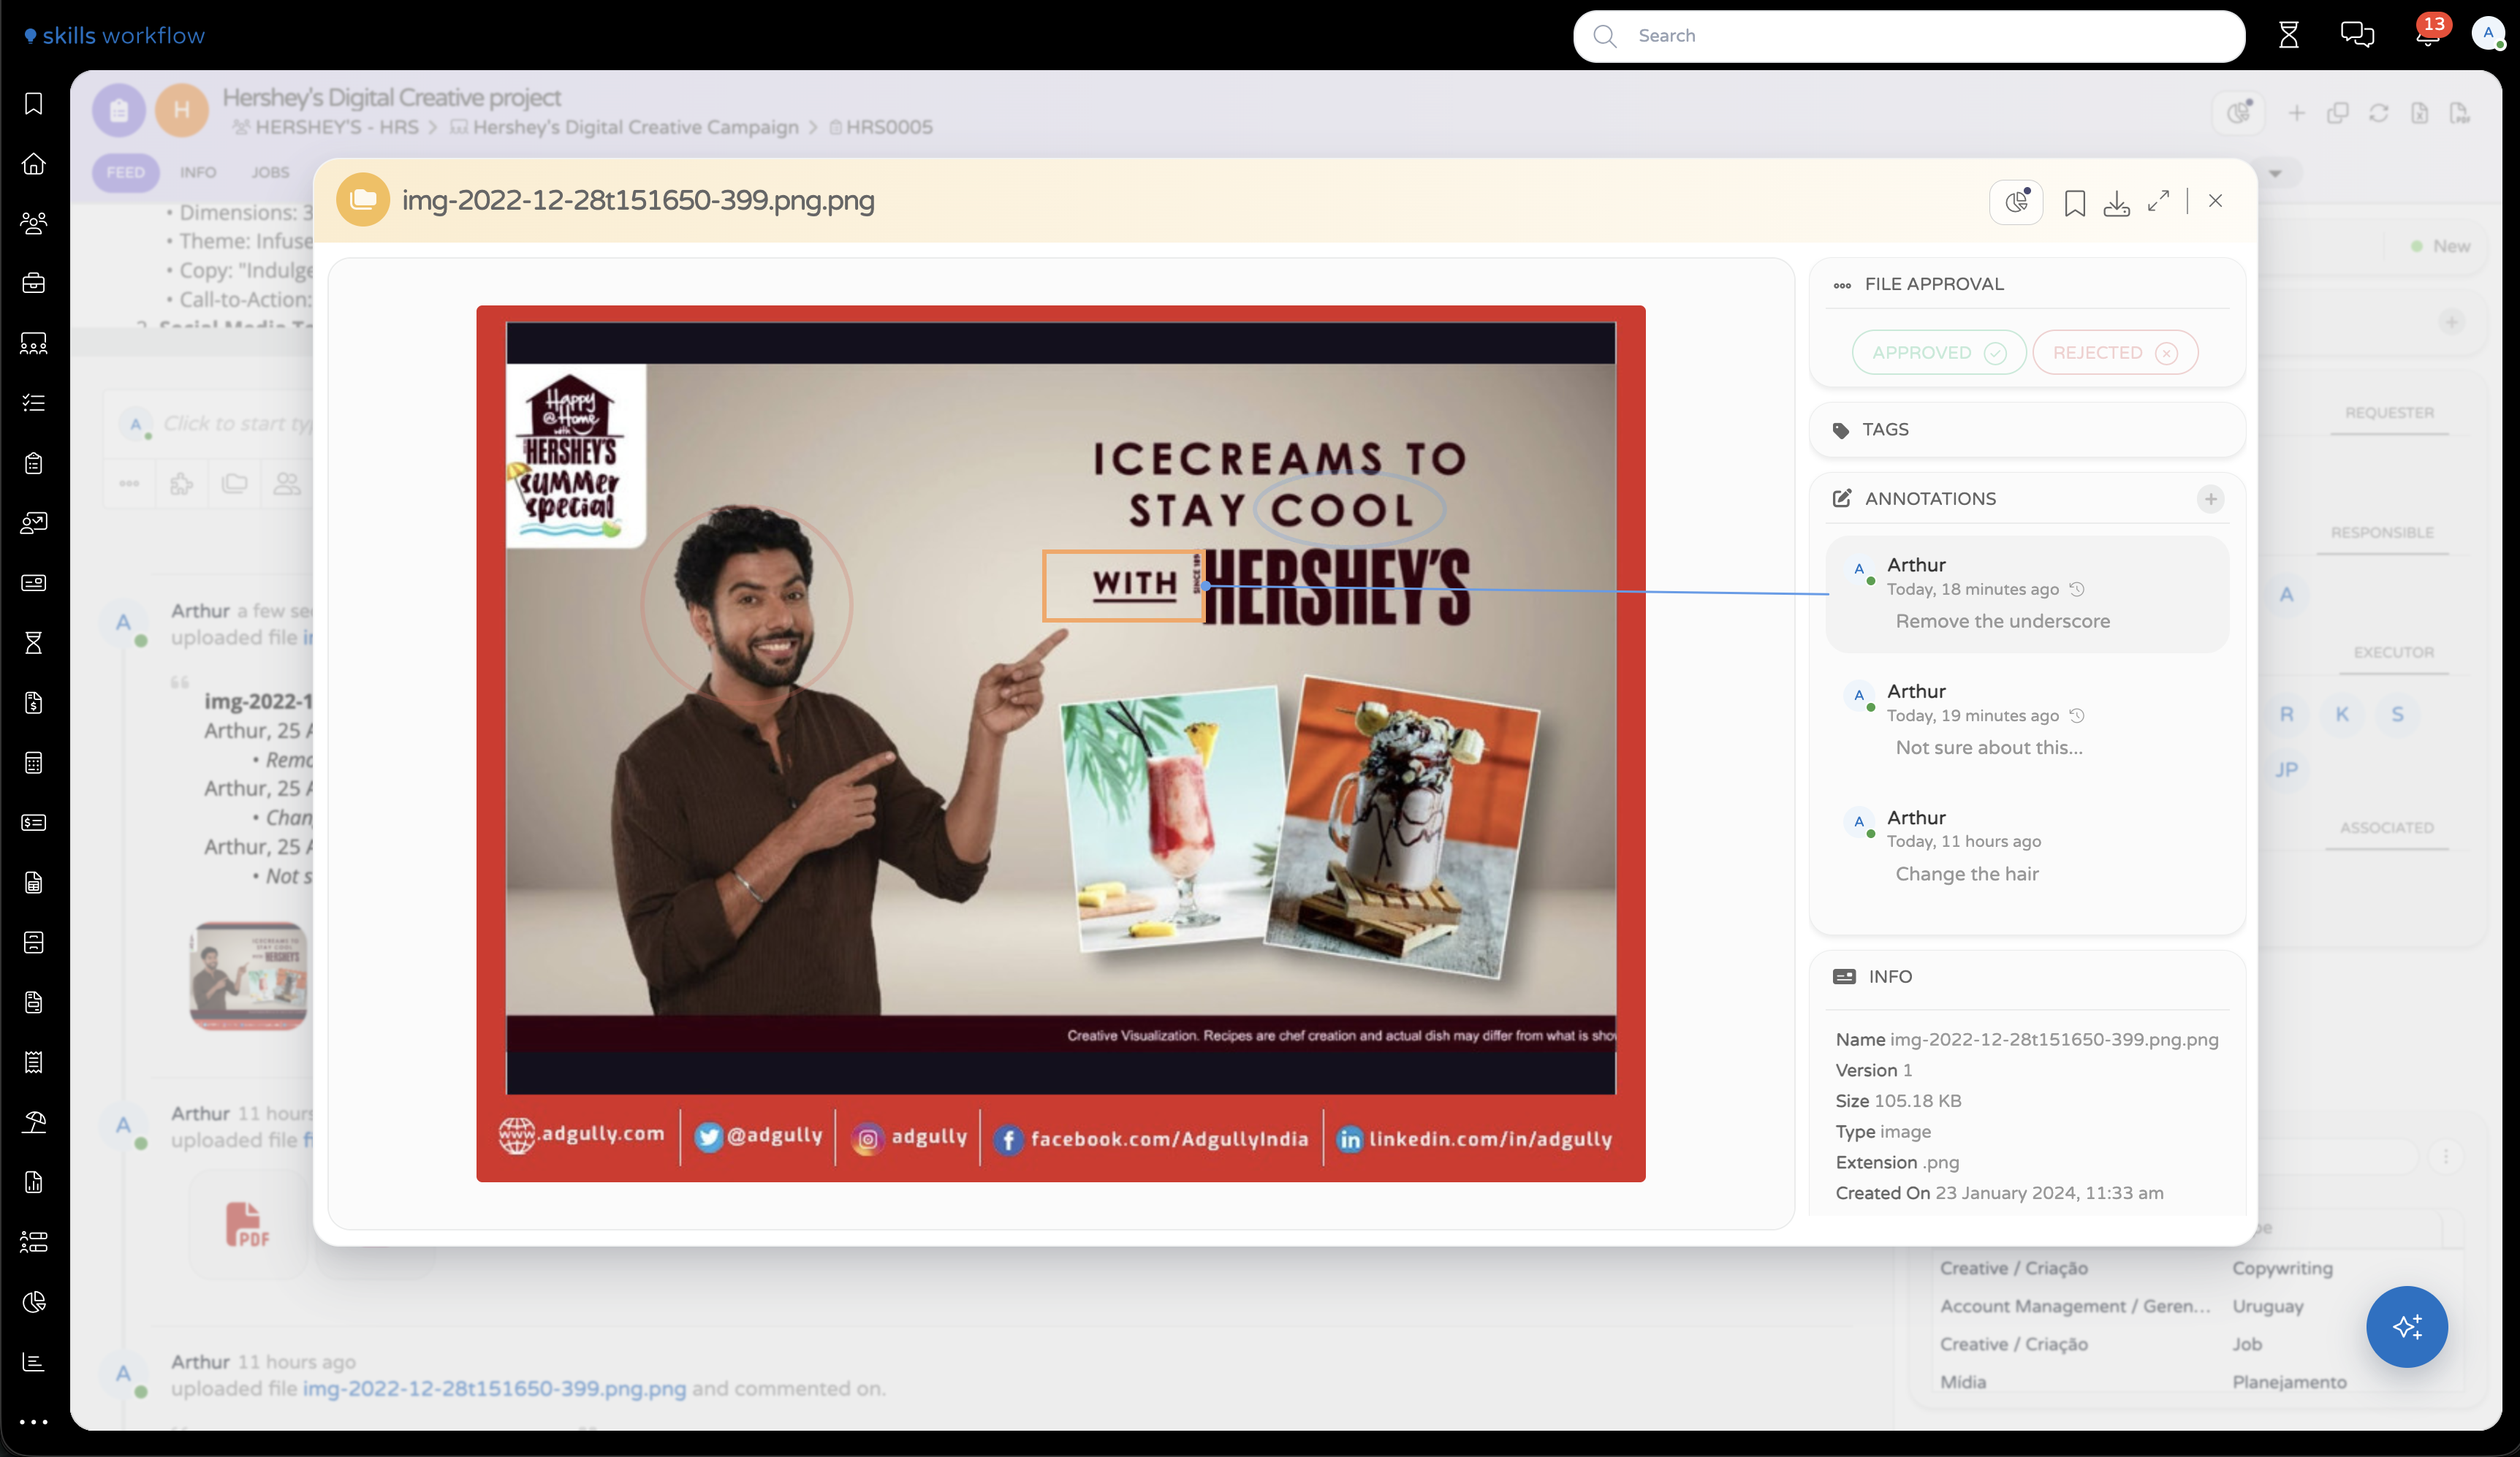Viewport: 2520px width, 1457px height.
Task: Expand the file viewer to fullscreen
Action: tap(2159, 201)
